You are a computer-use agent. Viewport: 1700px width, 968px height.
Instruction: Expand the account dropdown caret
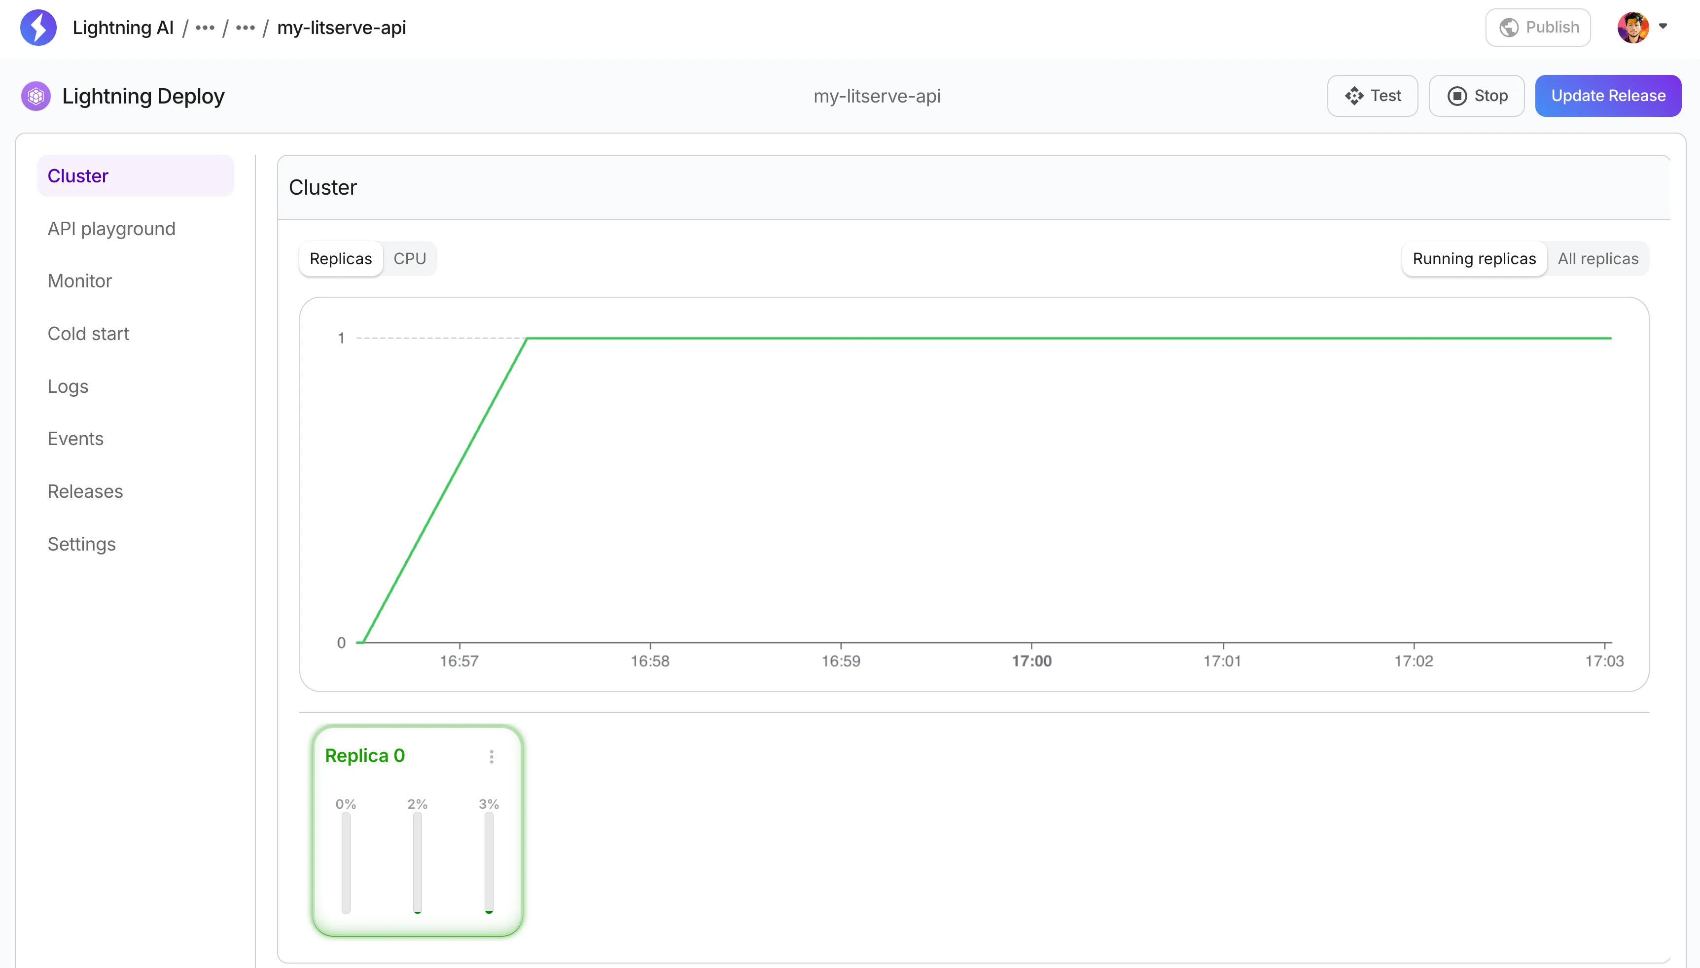[x=1663, y=27]
